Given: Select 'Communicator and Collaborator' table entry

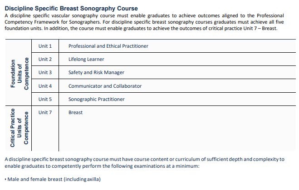Looking at the screenshot, I should (105, 86).
